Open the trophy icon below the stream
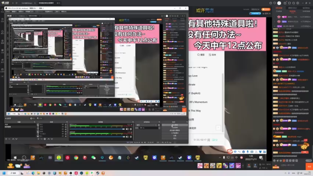The image size is (313, 176). click(11, 165)
